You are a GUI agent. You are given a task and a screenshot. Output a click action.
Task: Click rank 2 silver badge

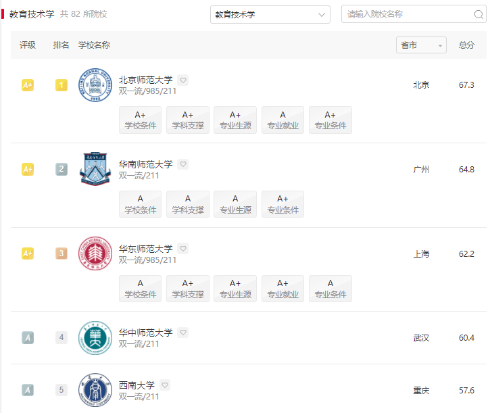[x=62, y=170]
